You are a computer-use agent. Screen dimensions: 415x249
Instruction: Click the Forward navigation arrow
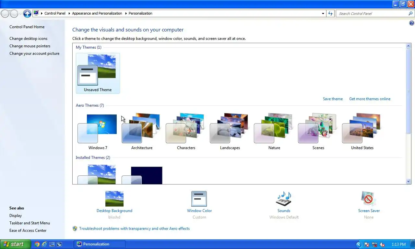tap(14, 14)
